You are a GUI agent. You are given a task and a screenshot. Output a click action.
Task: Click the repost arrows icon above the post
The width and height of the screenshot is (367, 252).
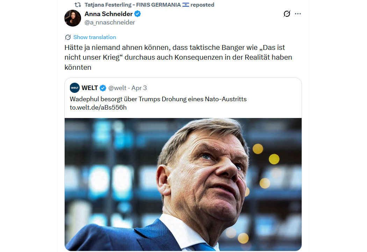click(x=78, y=5)
